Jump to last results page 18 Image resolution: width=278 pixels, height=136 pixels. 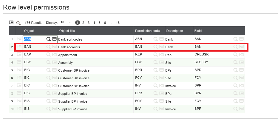(x=118, y=23)
